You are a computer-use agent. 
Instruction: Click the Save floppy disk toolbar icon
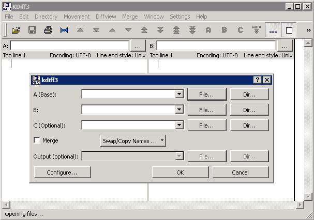click(x=32, y=30)
